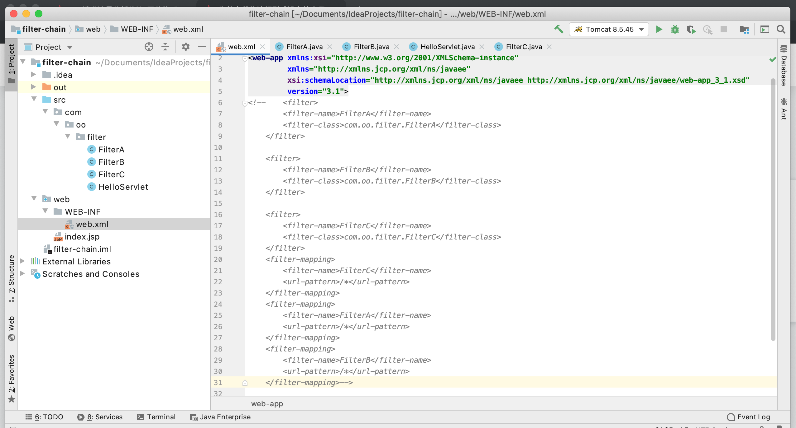796x428 pixels.
Task: Open Search Everywhere magnifier
Action: click(x=781, y=29)
